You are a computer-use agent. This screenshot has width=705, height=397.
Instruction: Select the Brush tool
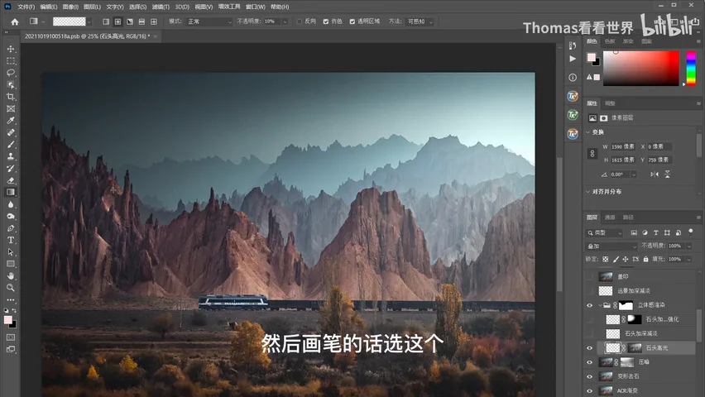tap(11, 145)
